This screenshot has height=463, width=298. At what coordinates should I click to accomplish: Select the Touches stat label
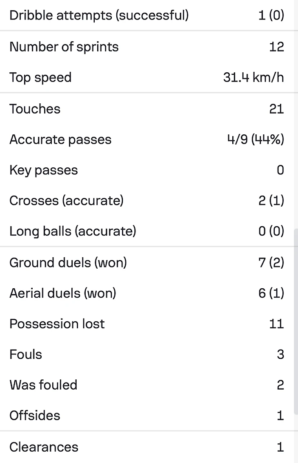click(35, 109)
